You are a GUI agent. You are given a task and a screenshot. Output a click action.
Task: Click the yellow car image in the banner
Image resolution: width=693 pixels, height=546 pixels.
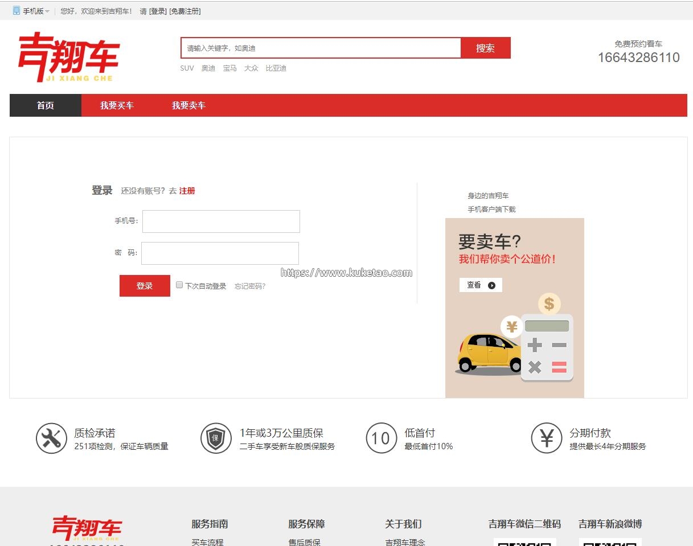click(x=489, y=353)
